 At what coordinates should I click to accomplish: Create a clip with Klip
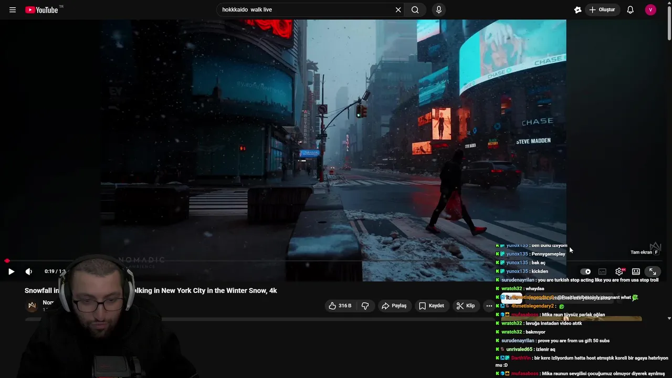[x=466, y=306]
